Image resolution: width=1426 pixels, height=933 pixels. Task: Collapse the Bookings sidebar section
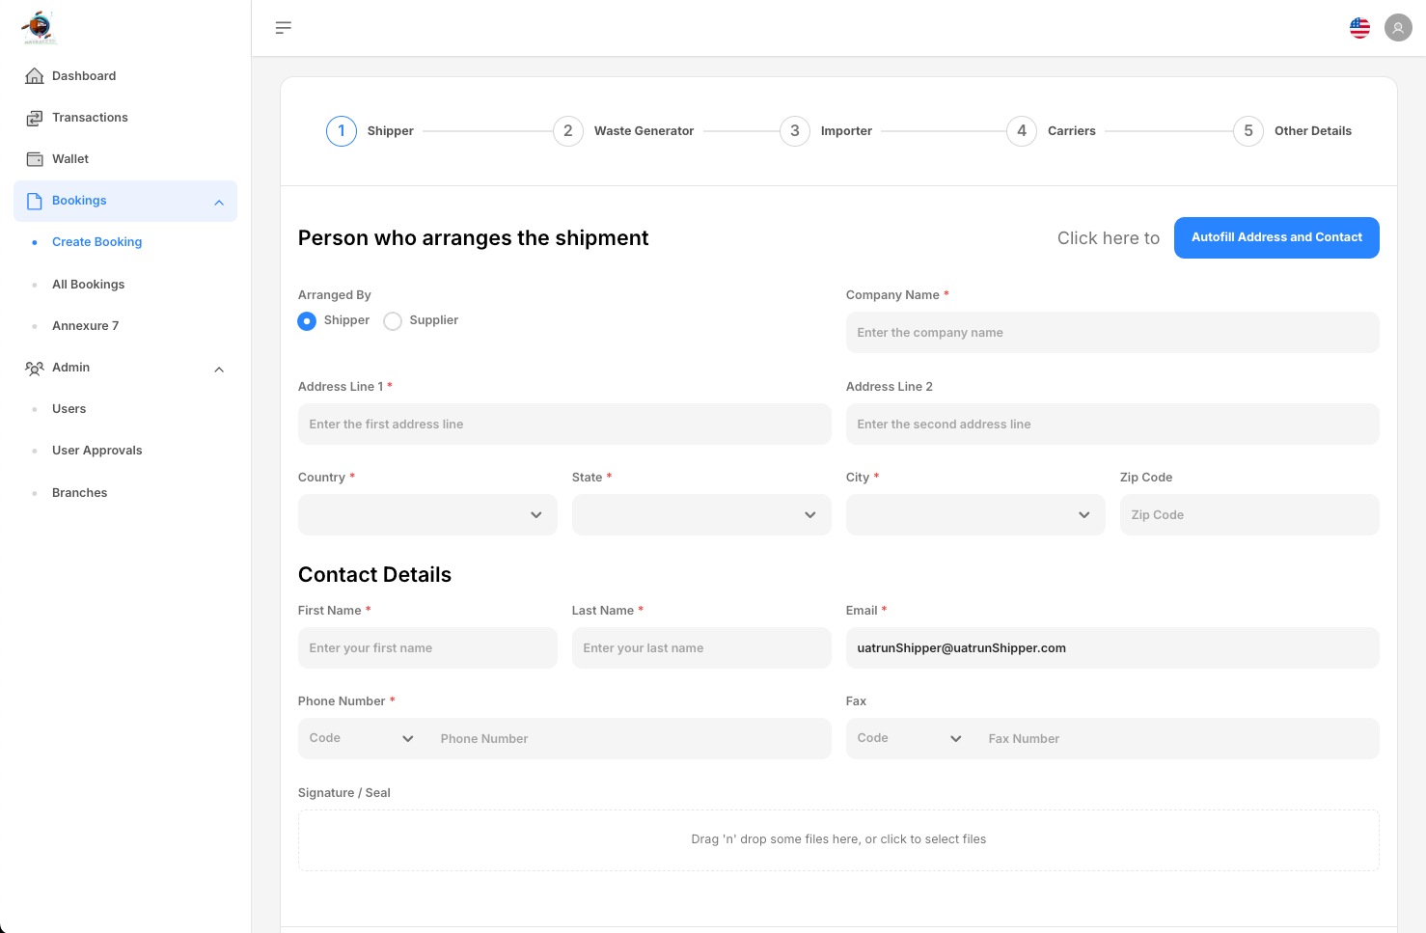tap(219, 202)
